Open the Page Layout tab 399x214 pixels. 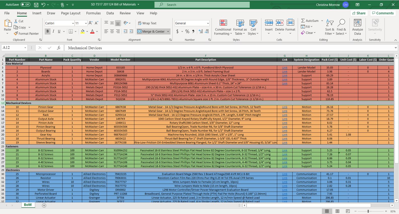tap(71, 13)
